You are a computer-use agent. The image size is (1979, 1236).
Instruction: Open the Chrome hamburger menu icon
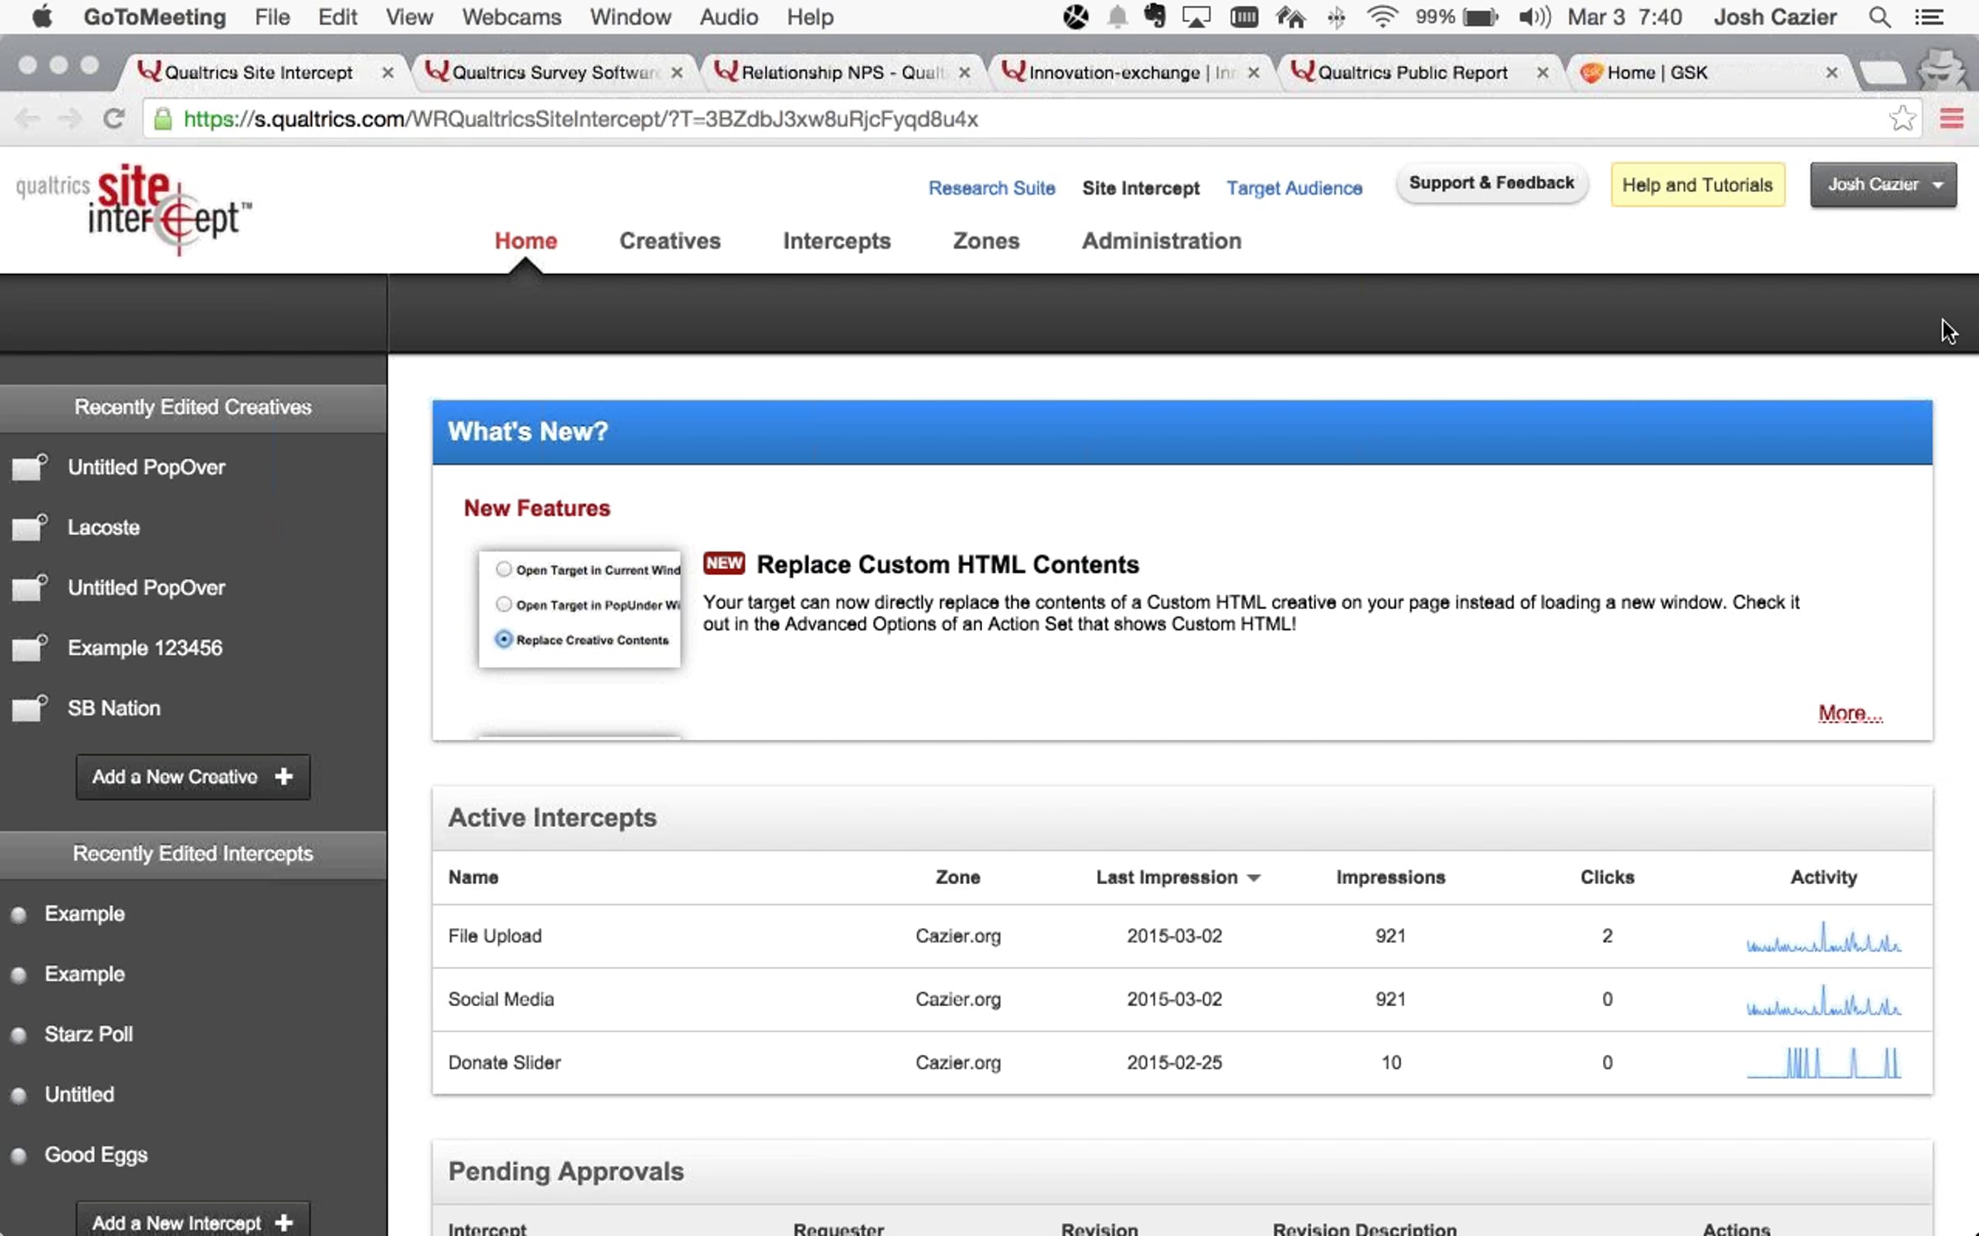(x=1951, y=119)
